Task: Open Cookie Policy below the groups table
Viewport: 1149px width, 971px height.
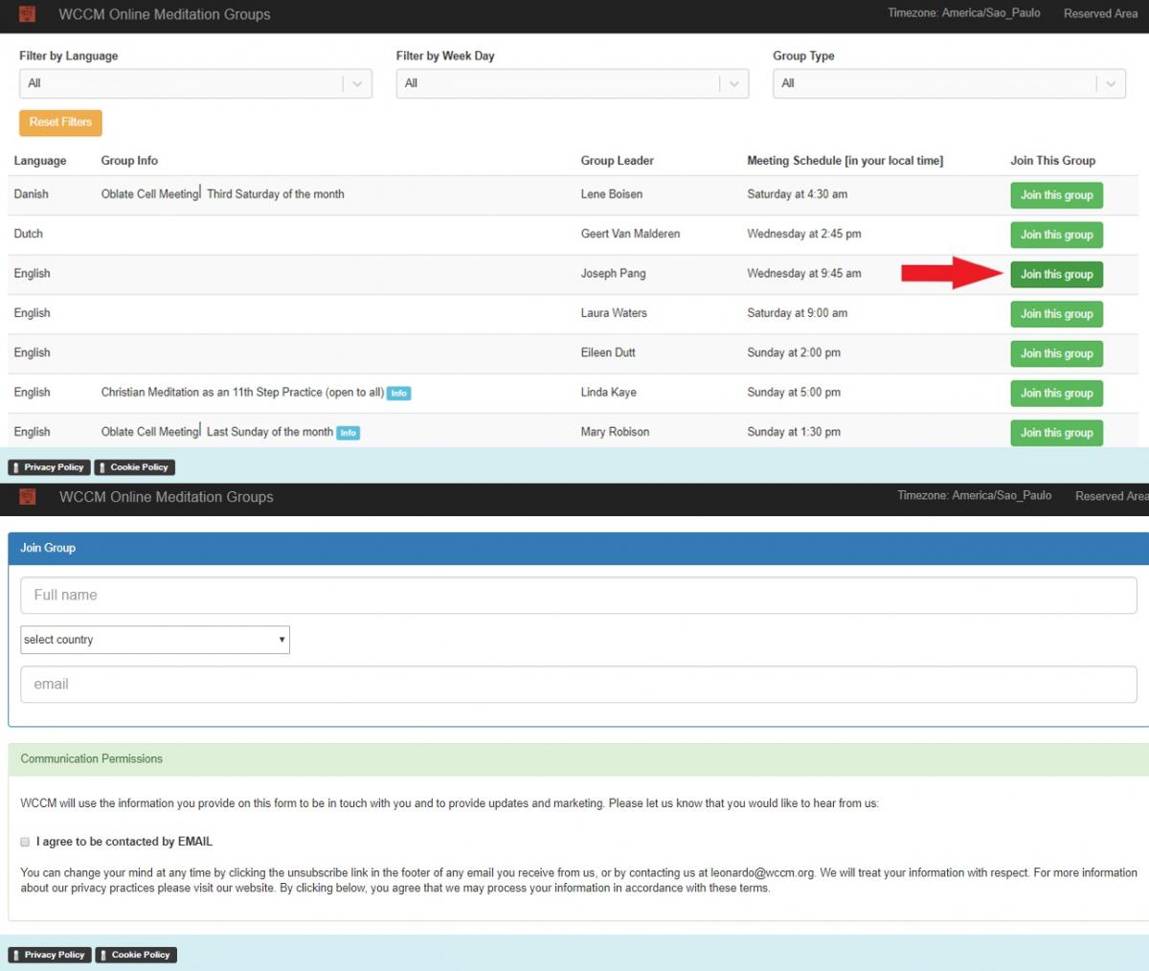Action: point(134,467)
